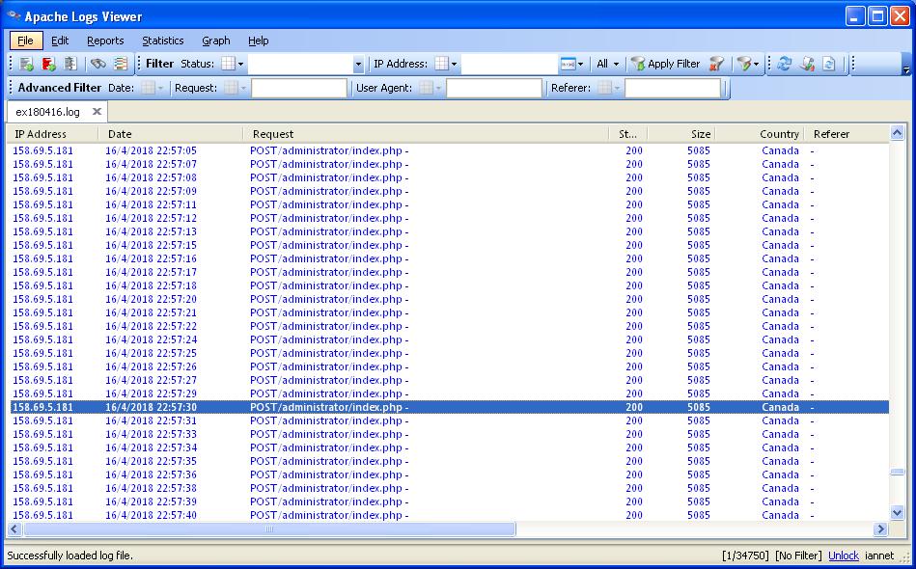Click the Apply Filter button
Viewport: 916px width, 569px height.
[x=666, y=64]
